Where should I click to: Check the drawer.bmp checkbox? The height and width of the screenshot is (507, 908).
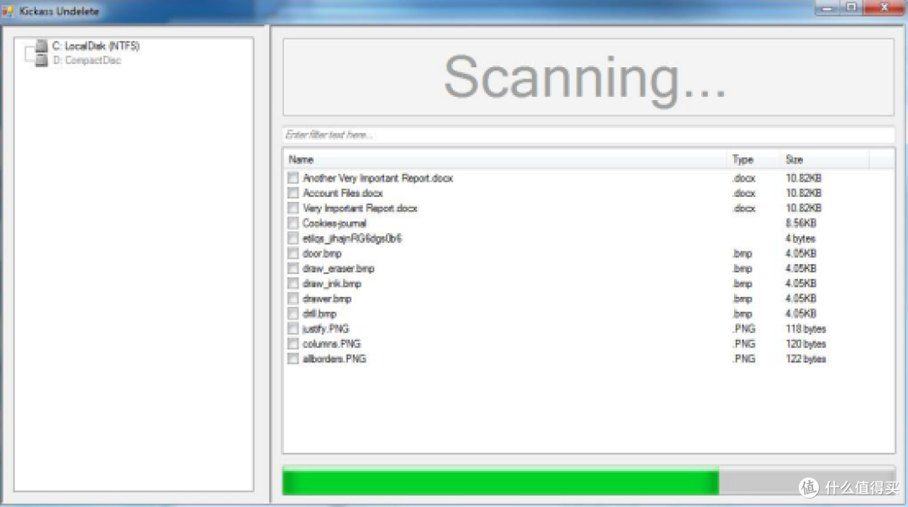pyautogui.click(x=293, y=298)
